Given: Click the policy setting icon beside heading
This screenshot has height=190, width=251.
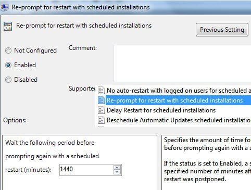Looking at the screenshot, I should pyautogui.click(x=8, y=27).
